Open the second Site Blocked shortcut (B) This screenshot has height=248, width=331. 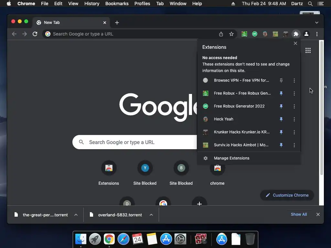click(x=181, y=173)
